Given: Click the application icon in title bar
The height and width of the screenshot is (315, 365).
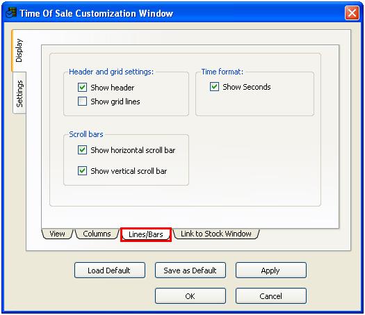Looking at the screenshot, I should point(11,13).
